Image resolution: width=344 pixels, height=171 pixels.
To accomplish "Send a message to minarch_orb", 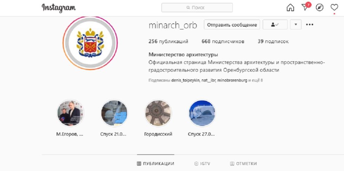I will coord(232,24).
